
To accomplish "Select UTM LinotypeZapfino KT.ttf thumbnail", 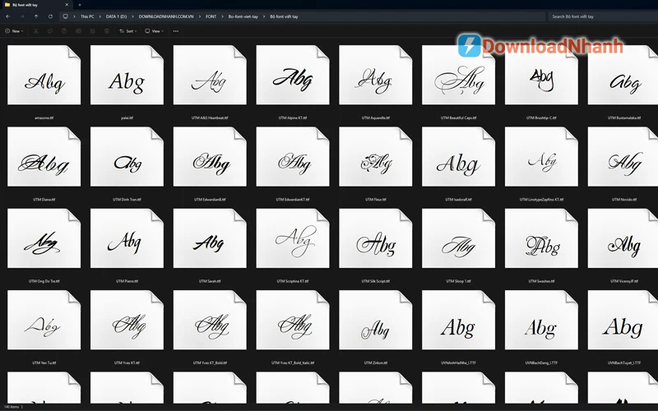I will tap(541, 157).
